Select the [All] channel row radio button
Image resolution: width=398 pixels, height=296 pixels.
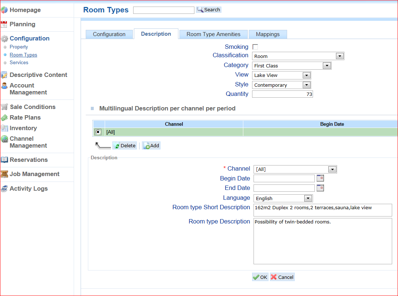pyautogui.click(x=98, y=132)
